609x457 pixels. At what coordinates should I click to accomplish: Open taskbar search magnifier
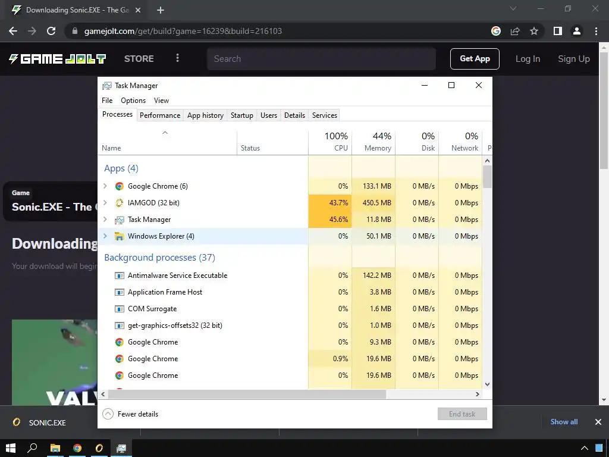[32, 448]
